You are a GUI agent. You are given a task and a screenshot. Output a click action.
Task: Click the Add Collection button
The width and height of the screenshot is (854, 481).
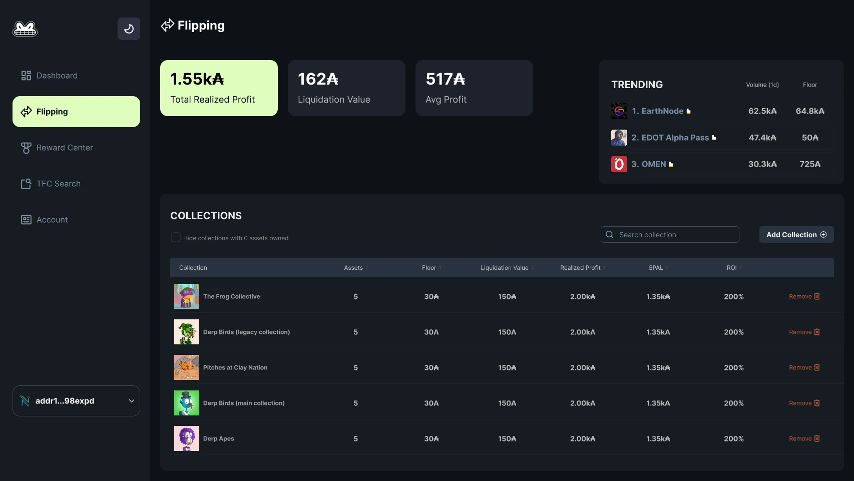pos(796,235)
